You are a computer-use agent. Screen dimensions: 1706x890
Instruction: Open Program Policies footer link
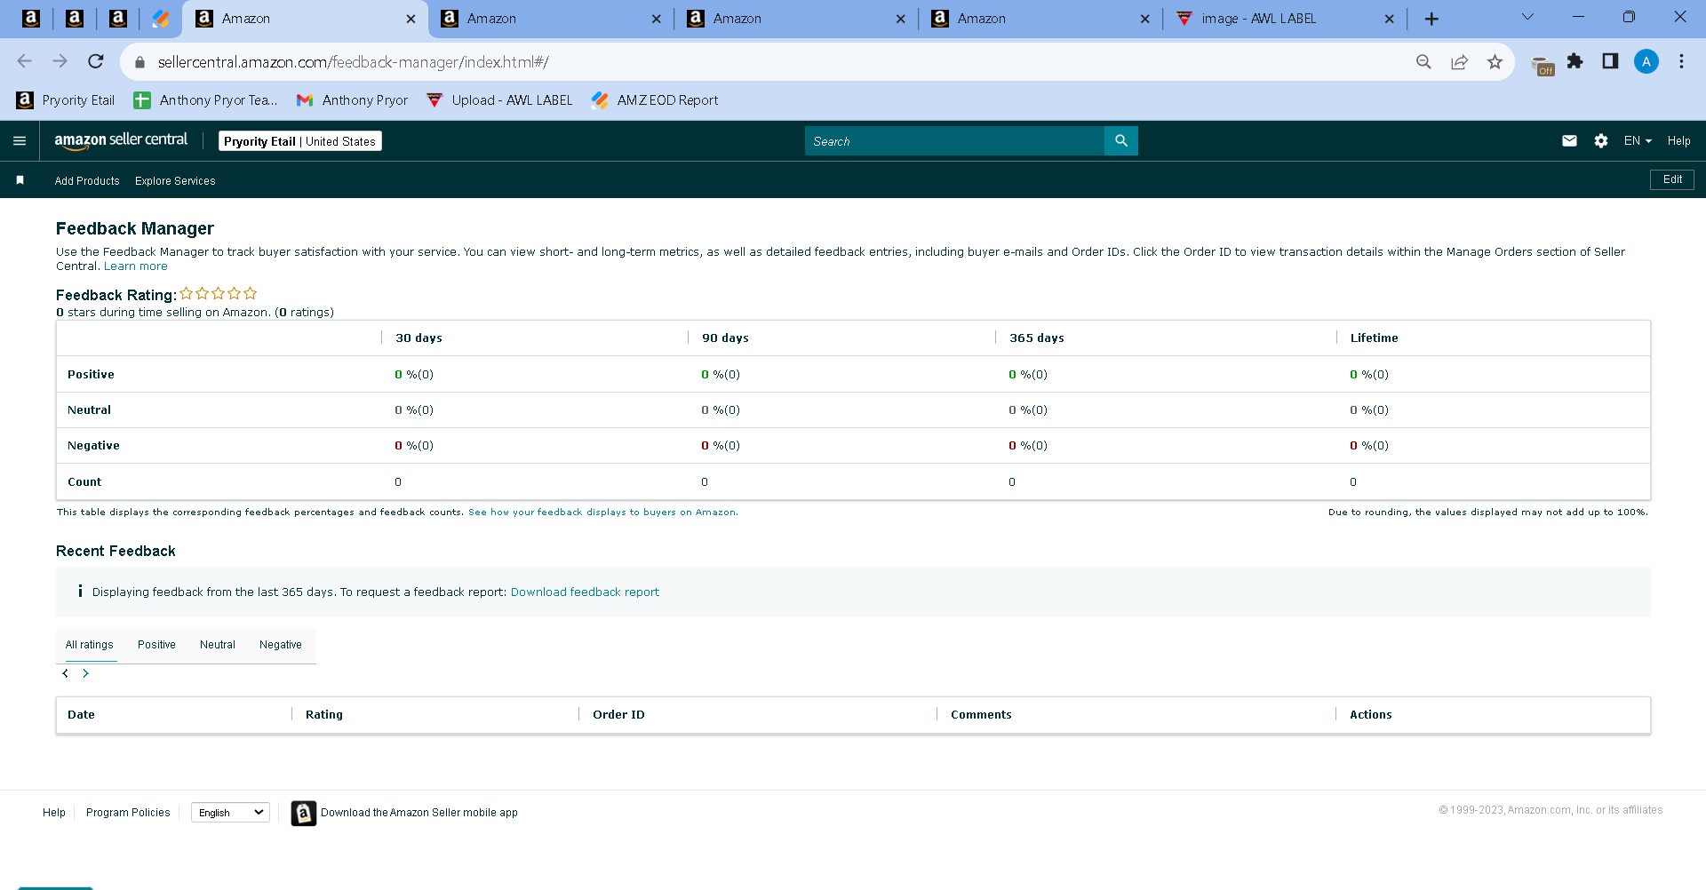[128, 813]
